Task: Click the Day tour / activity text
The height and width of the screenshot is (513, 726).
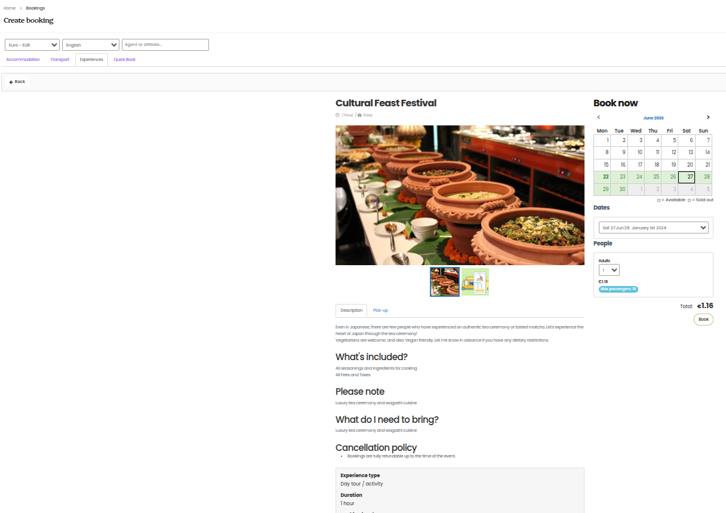Action: (362, 484)
